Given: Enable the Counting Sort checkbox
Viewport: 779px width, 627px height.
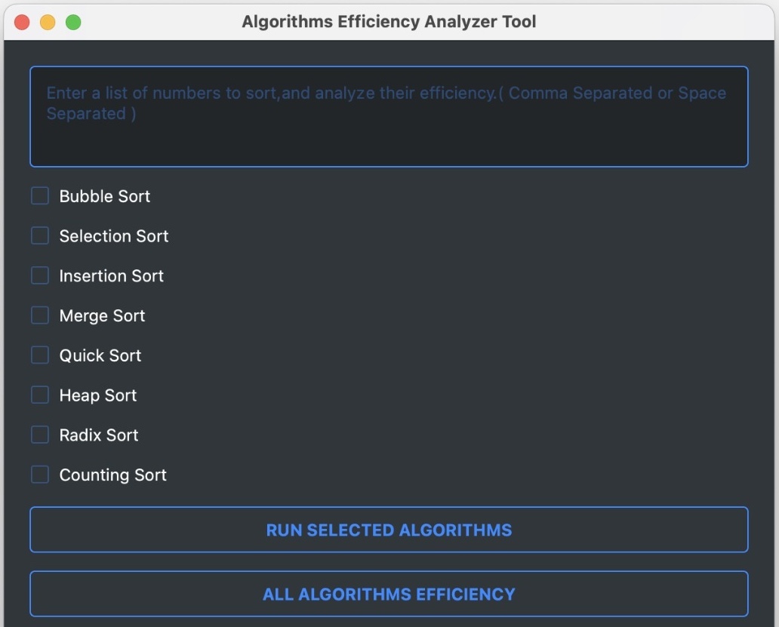Looking at the screenshot, I should [x=39, y=475].
